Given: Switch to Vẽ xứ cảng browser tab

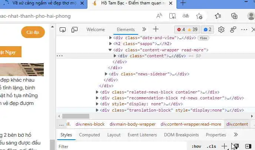Looking at the screenshot, I should [44, 3].
